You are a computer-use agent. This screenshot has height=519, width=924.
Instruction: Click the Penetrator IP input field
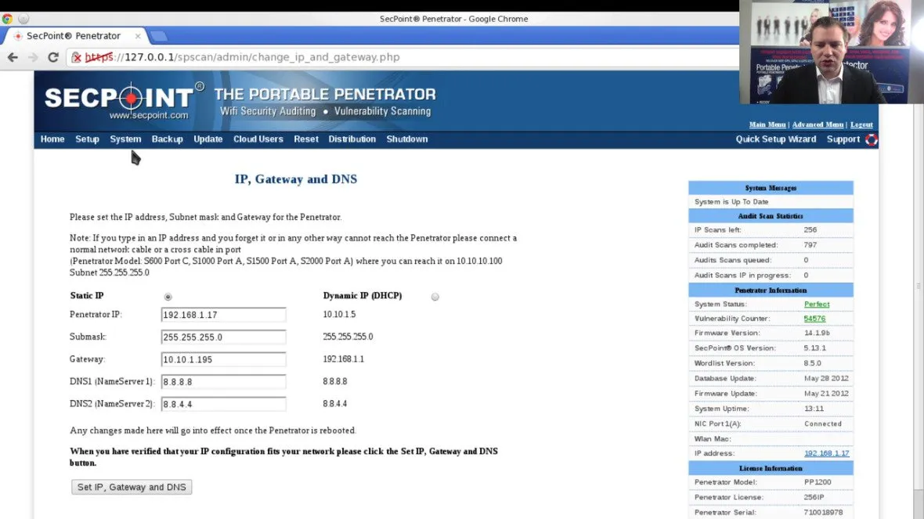(223, 315)
